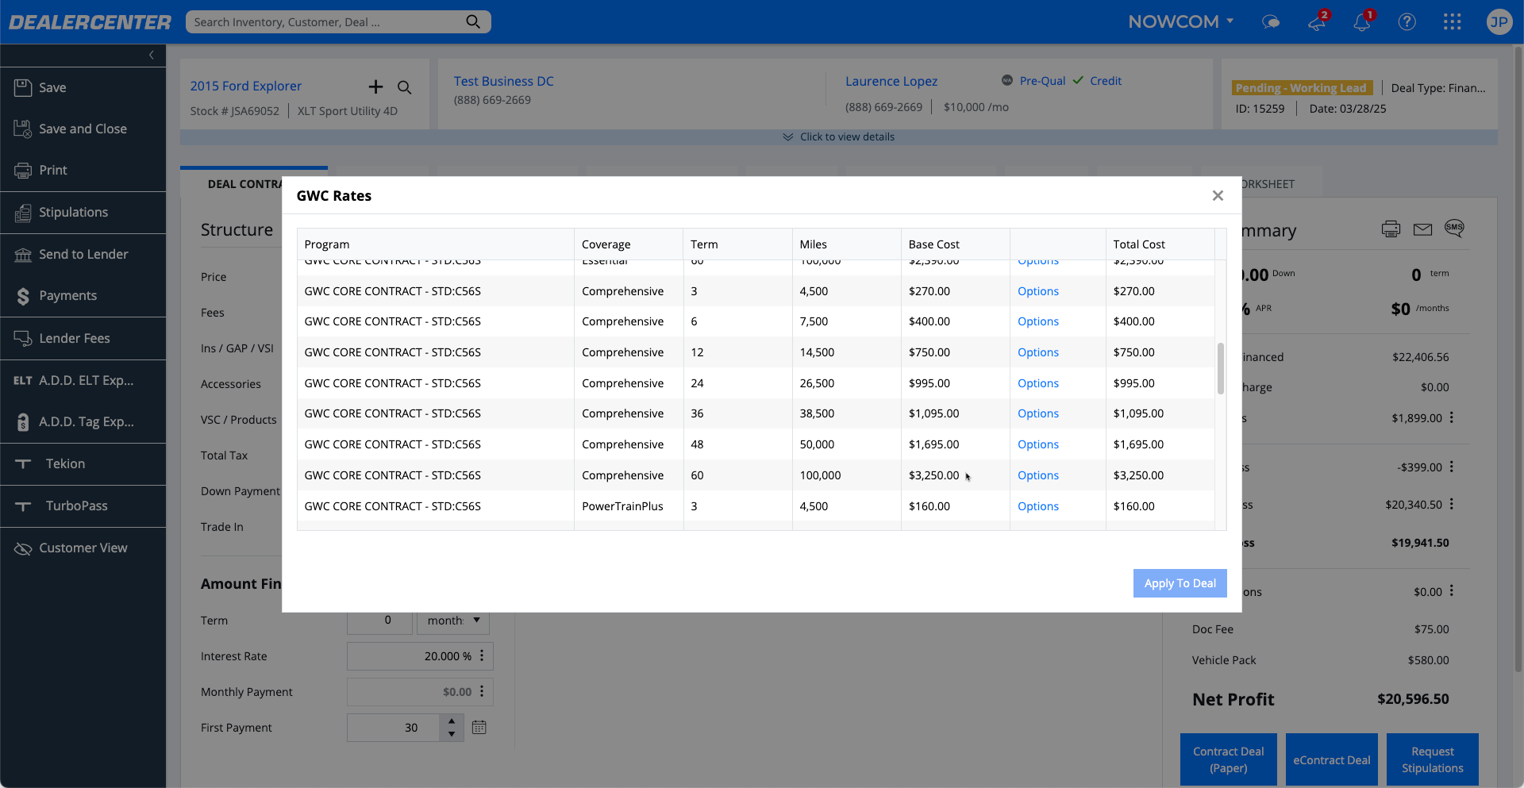
Task: Click the Pre-Qual link
Action: (x=1042, y=81)
